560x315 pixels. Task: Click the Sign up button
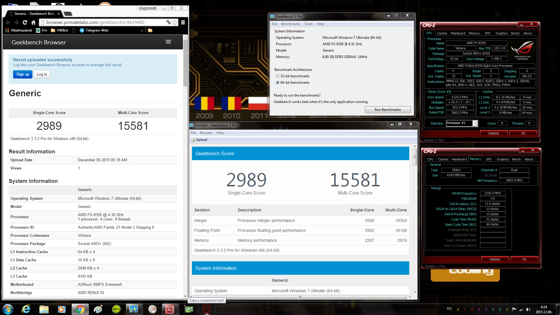[23, 74]
